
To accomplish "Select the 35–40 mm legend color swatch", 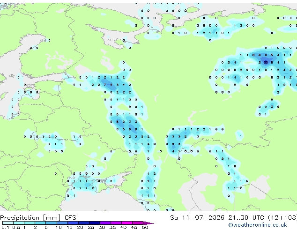I will pyautogui.click(x=116, y=223).
